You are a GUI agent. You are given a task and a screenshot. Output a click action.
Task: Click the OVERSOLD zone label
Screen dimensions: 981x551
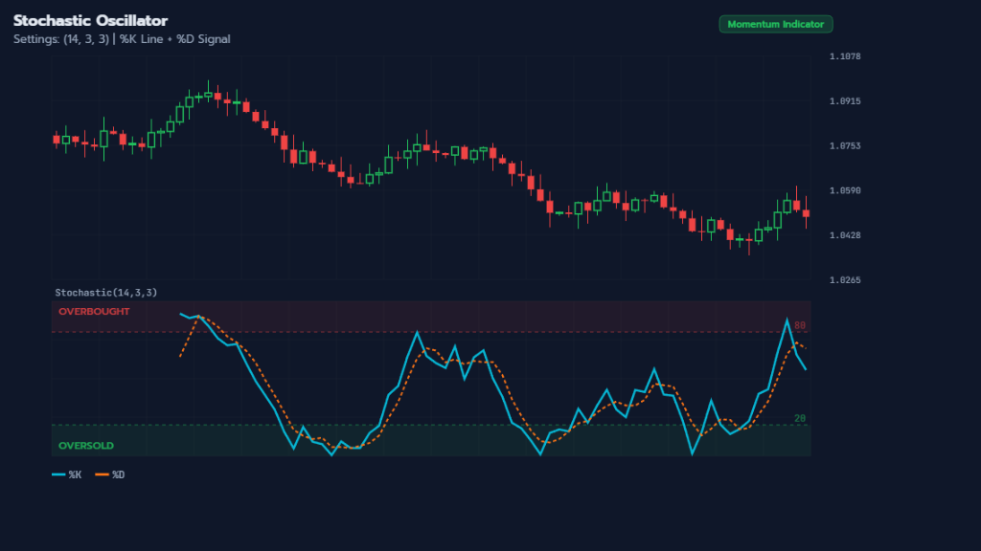coord(85,445)
